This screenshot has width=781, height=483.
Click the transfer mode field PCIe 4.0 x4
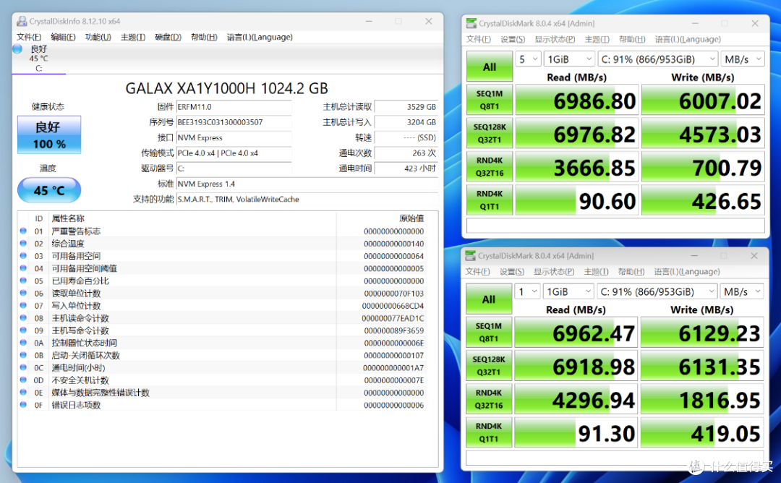click(234, 153)
